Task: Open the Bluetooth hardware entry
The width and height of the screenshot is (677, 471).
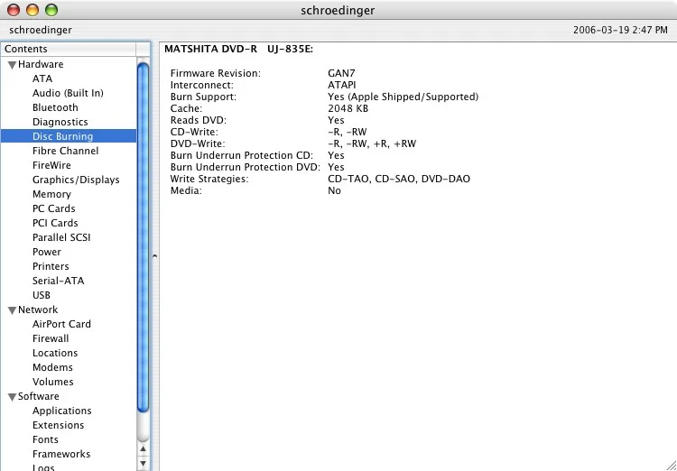Action: 55,107
